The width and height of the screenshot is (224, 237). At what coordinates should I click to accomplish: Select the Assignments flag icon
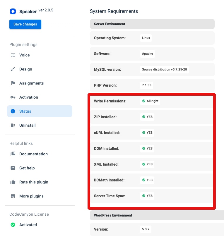point(13,83)
